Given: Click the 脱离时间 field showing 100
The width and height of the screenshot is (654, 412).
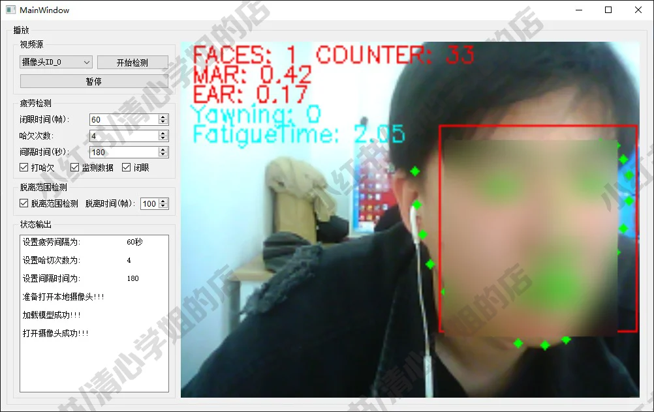Looking at the screenshot, I should coord(151,203).
